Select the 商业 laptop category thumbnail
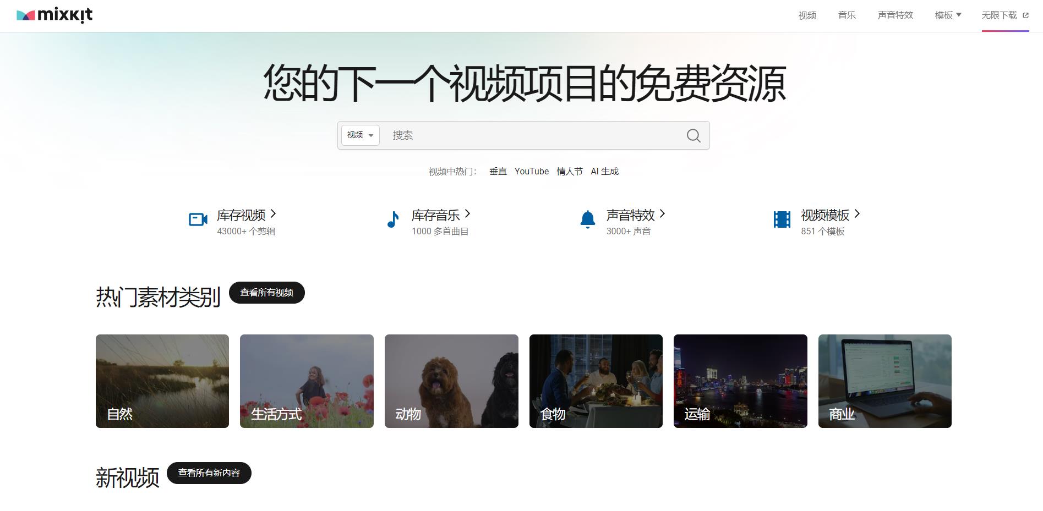Viewport: 1043px width, 511px height. [x=884, y=381]
